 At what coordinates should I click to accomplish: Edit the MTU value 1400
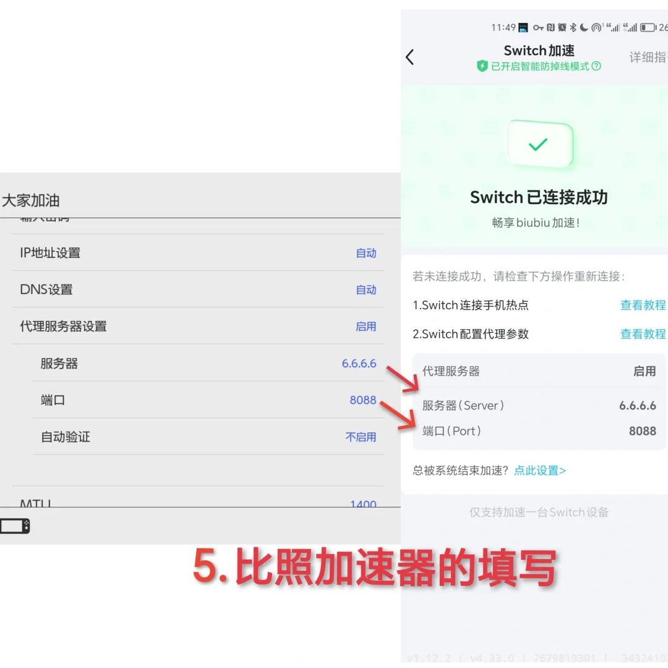click(363, 503)
